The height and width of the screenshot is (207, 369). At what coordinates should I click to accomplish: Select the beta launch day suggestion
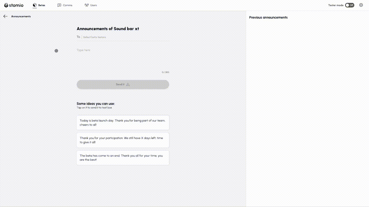click(123, 122)
